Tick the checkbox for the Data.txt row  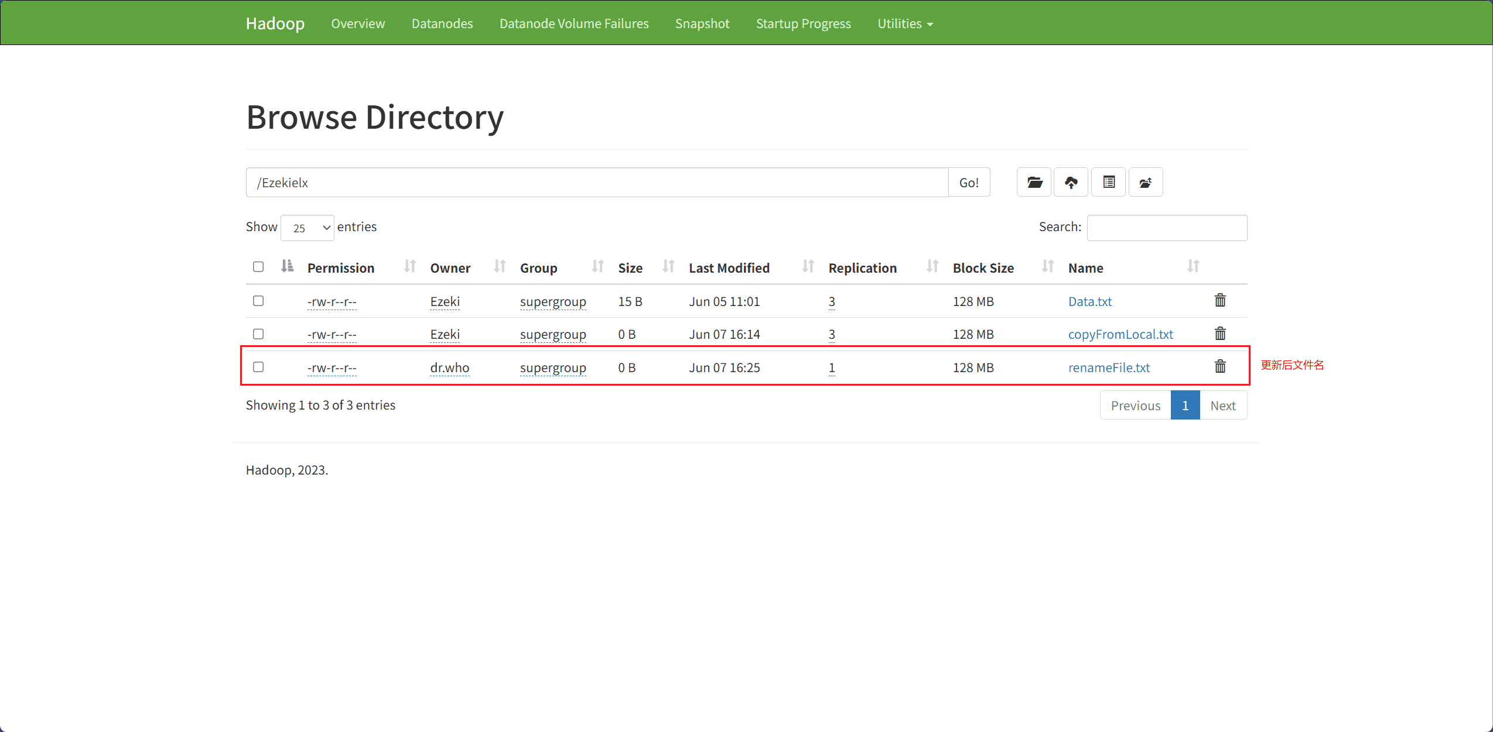pyautogui.click(x=258, y=301)
